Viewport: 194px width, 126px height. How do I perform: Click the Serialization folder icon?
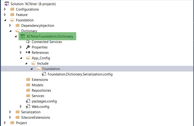[x=17, y=112]
